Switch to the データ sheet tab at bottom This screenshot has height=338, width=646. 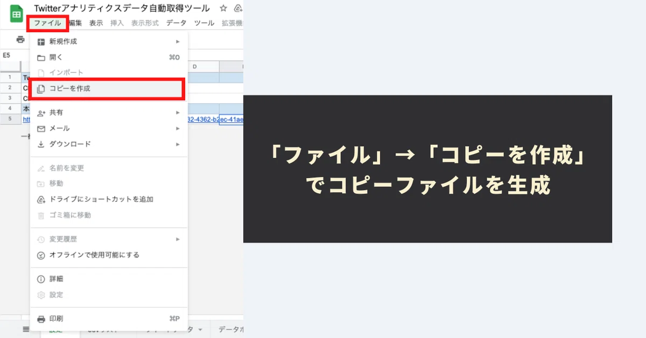pos(231,329)
